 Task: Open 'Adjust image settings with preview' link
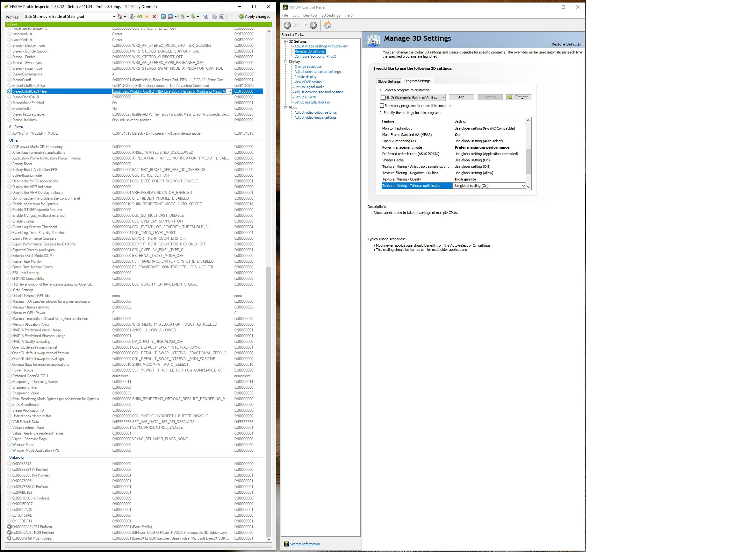pos(321,46)
